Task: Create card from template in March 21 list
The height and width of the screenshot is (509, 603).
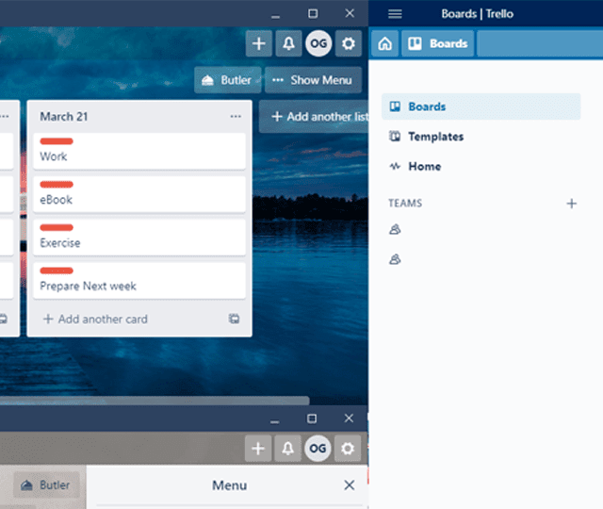Action: 234,319
